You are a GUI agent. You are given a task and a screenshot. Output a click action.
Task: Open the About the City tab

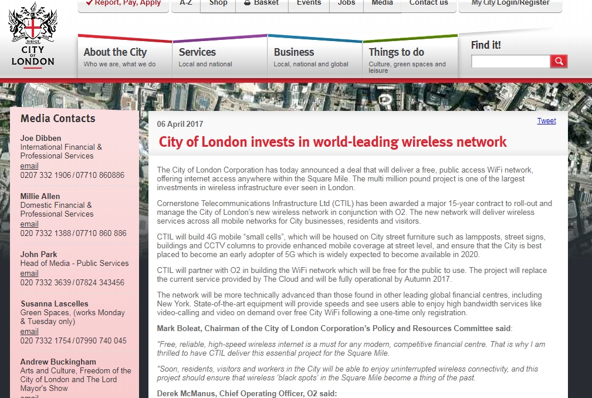tap(125, 58)
